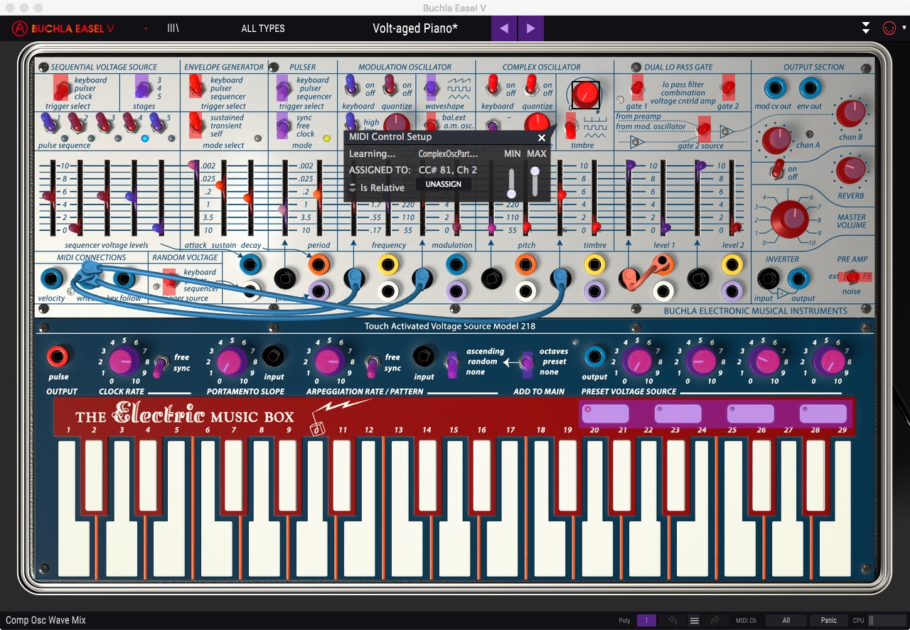Click the REVERB knob

click(850, 170)
